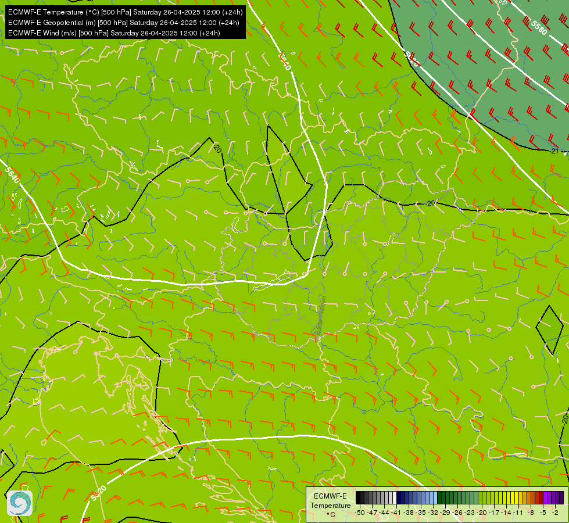Click the -5 value on the legend scale
Viewport: 569px width, 523px height.
pyautogui.click(x=543, y=513)
